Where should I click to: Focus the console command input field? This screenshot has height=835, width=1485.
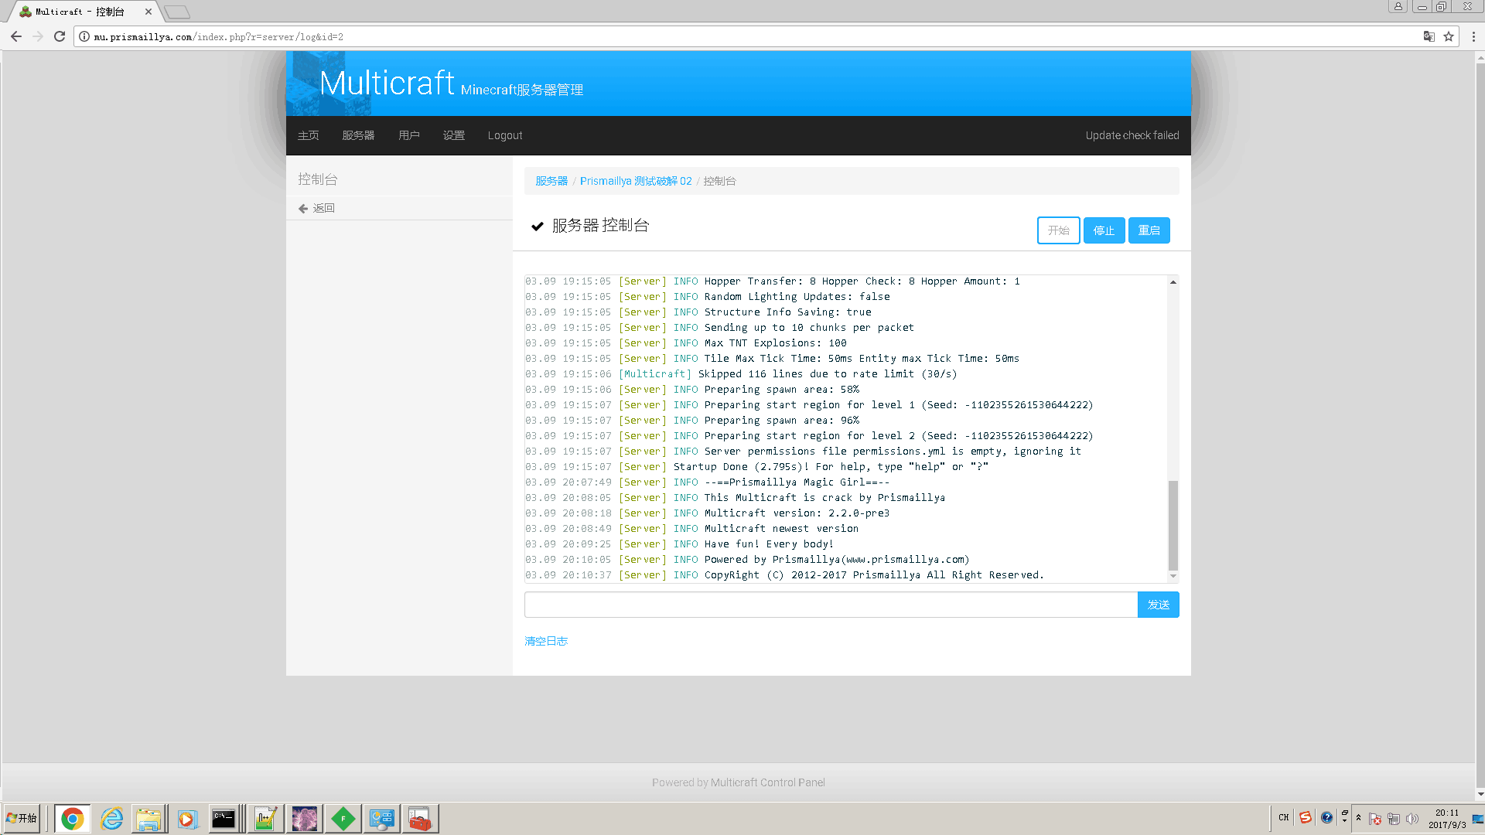tap(831, 605)
